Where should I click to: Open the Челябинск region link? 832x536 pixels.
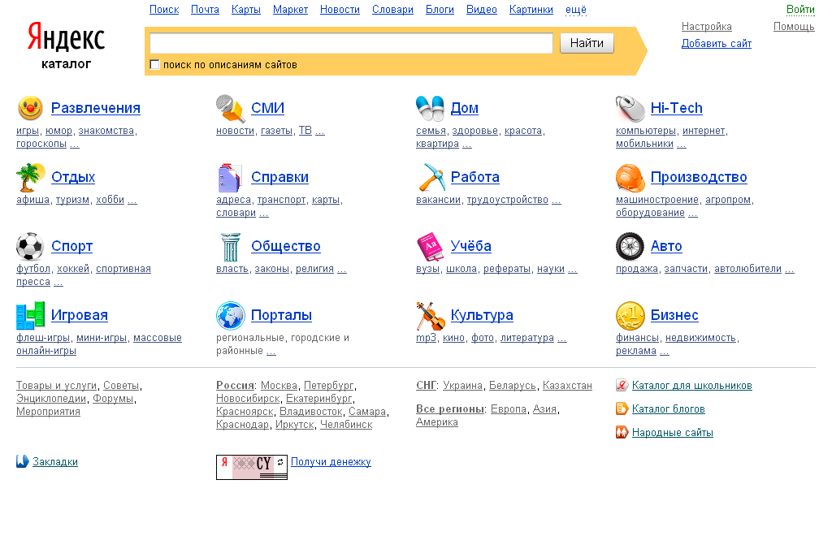[346, 425]
